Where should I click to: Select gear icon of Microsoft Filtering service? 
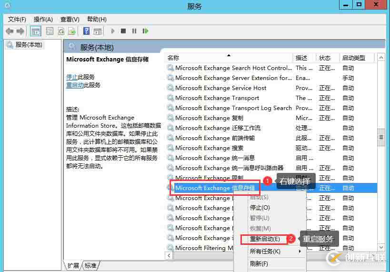click(170, 248)
